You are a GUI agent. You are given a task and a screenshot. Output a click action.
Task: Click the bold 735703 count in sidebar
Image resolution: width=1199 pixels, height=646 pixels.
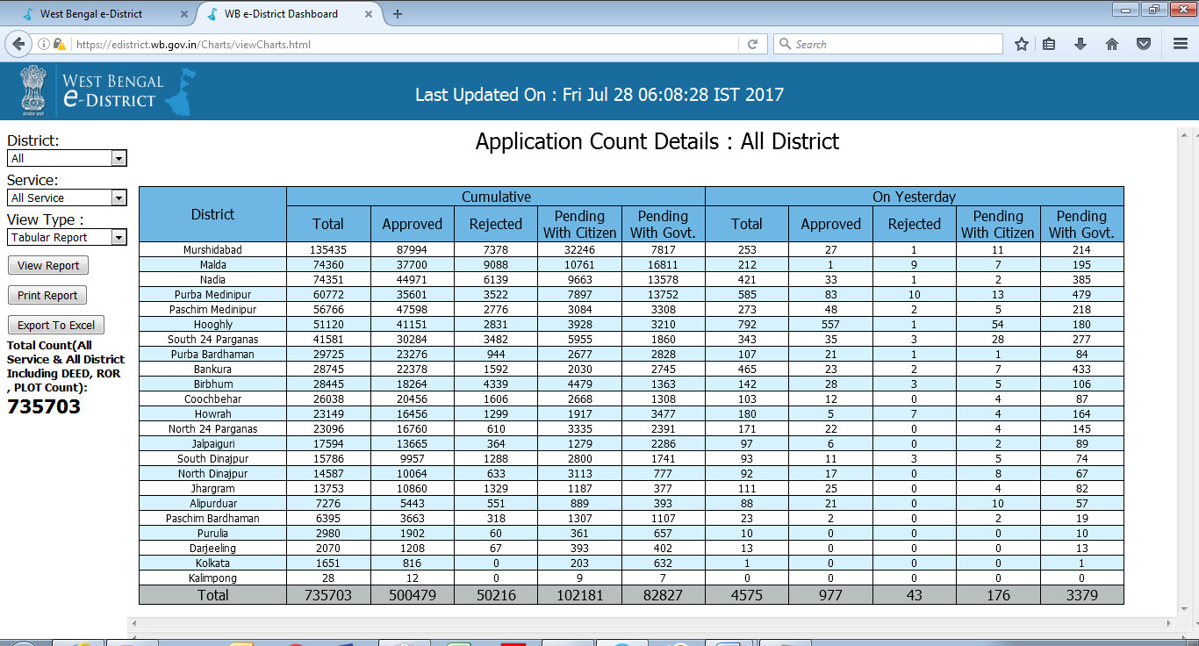[x=44, y=407]
